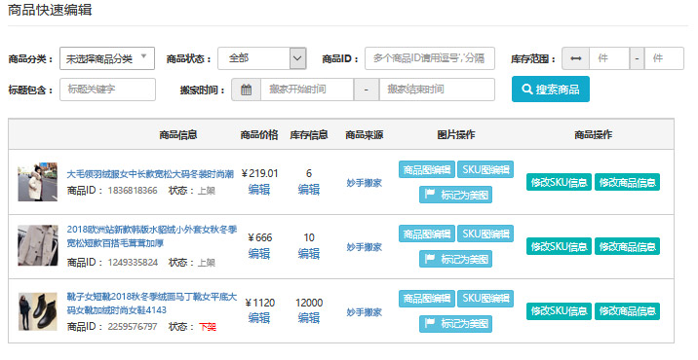The height and width of the screenshot is (360, 698).
Task: Click the magnifier on the 搜索商品 button
Action: (527, 89)
